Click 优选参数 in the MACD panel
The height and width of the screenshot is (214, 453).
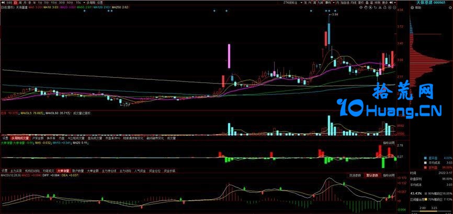[x=355, y=175]
